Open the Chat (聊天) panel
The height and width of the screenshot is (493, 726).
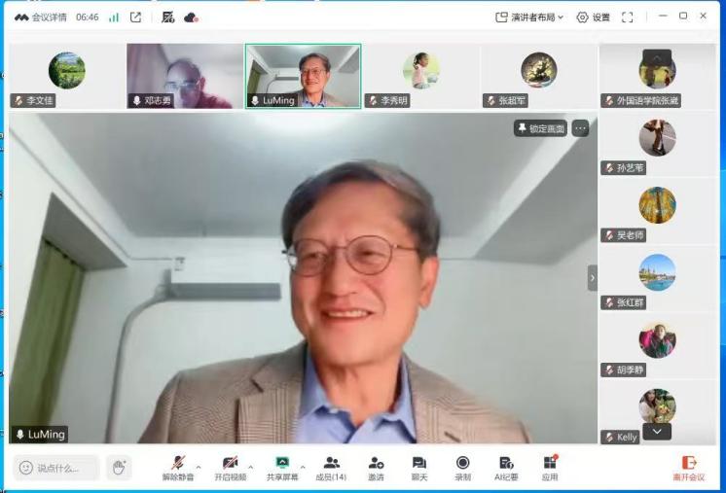[418, 467]
